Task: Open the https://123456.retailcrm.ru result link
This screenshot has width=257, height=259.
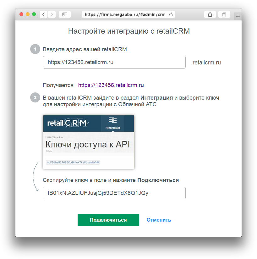Action: (x=111, y=85)
